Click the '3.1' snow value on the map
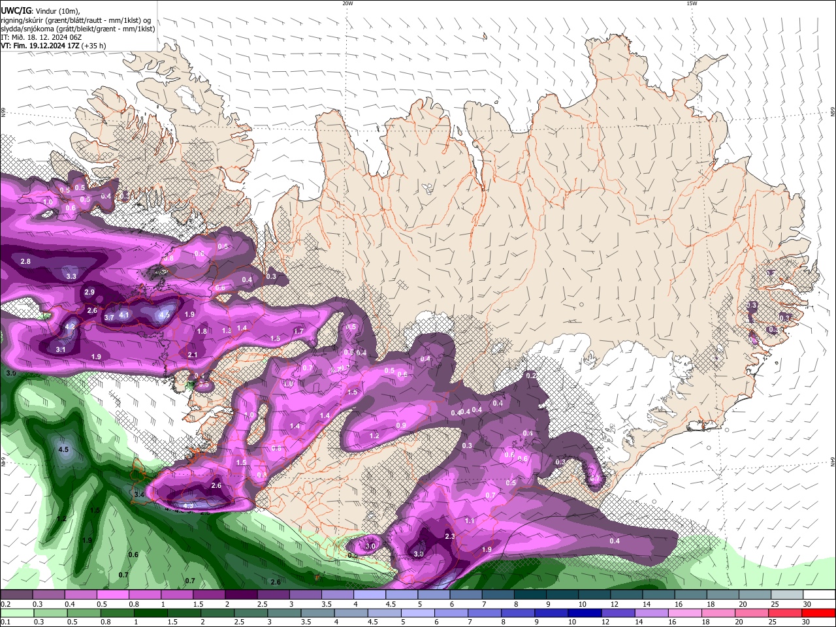The image size is (836, 627). tap(61, 349)
